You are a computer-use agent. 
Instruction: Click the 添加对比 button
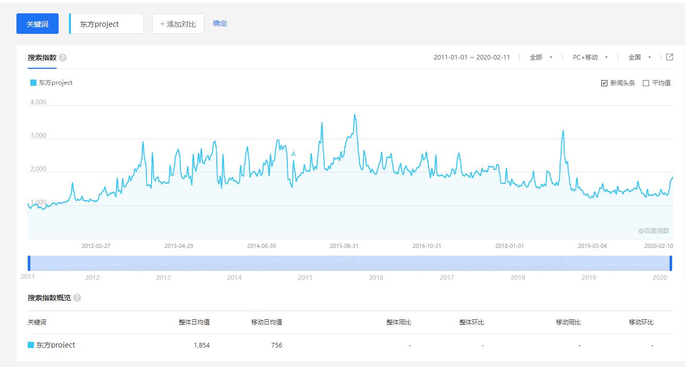178,24
